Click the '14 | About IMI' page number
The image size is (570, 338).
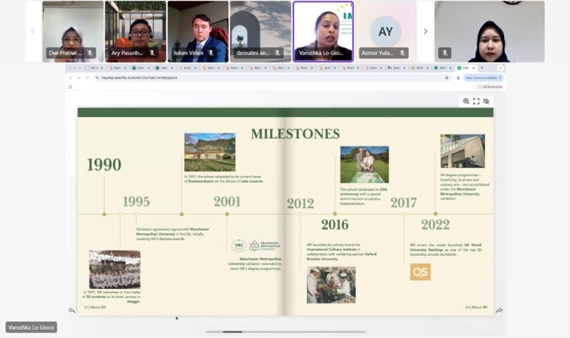point(476,307)
